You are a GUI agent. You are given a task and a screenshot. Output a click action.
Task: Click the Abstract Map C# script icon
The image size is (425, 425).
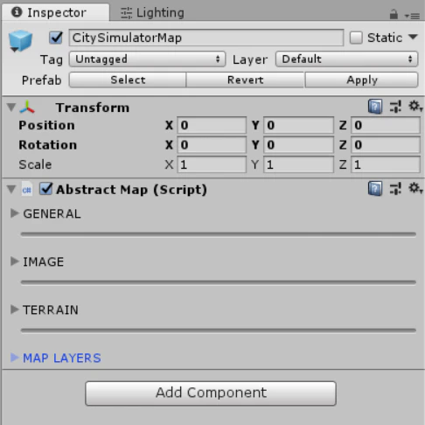[27, 190]
